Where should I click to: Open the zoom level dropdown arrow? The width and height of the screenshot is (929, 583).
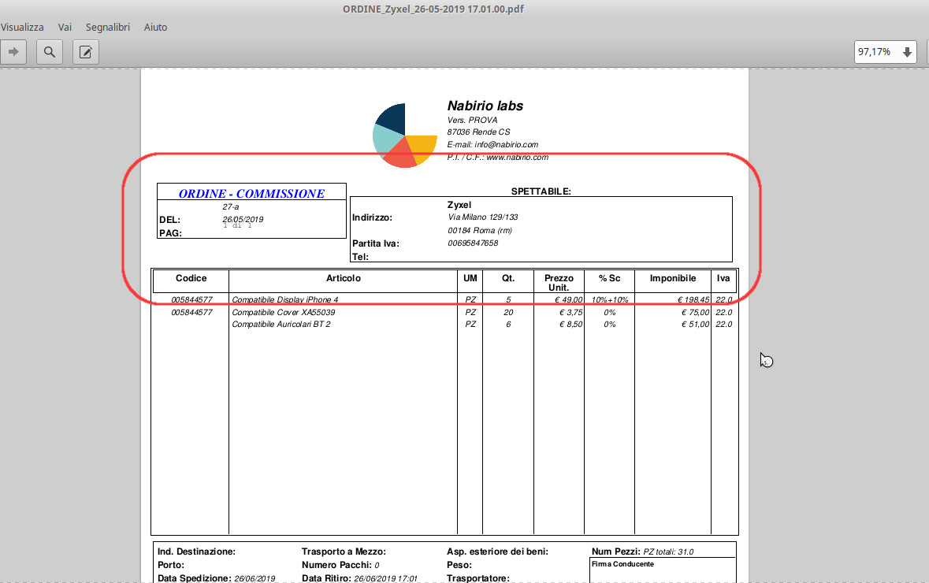coord(906,52)
